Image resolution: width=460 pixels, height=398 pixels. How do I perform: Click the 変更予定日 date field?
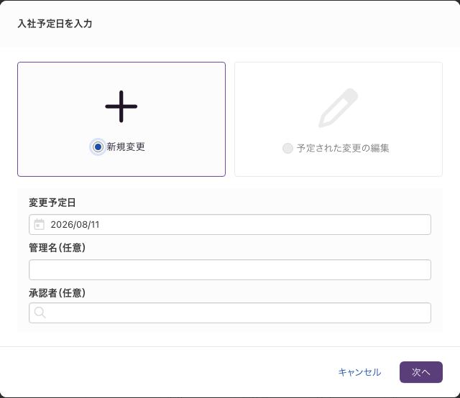coord(230,224)
